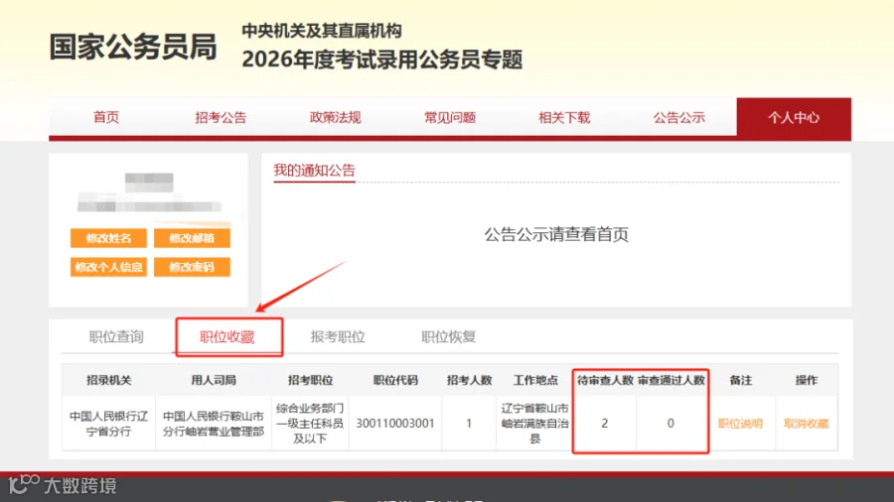The width and height of the screenshot is (894, 502).
Task: Click the 辽宁省鞍山市岫岩满族自治县 cell
Action: pyautogui.click(x=534, y=424)
